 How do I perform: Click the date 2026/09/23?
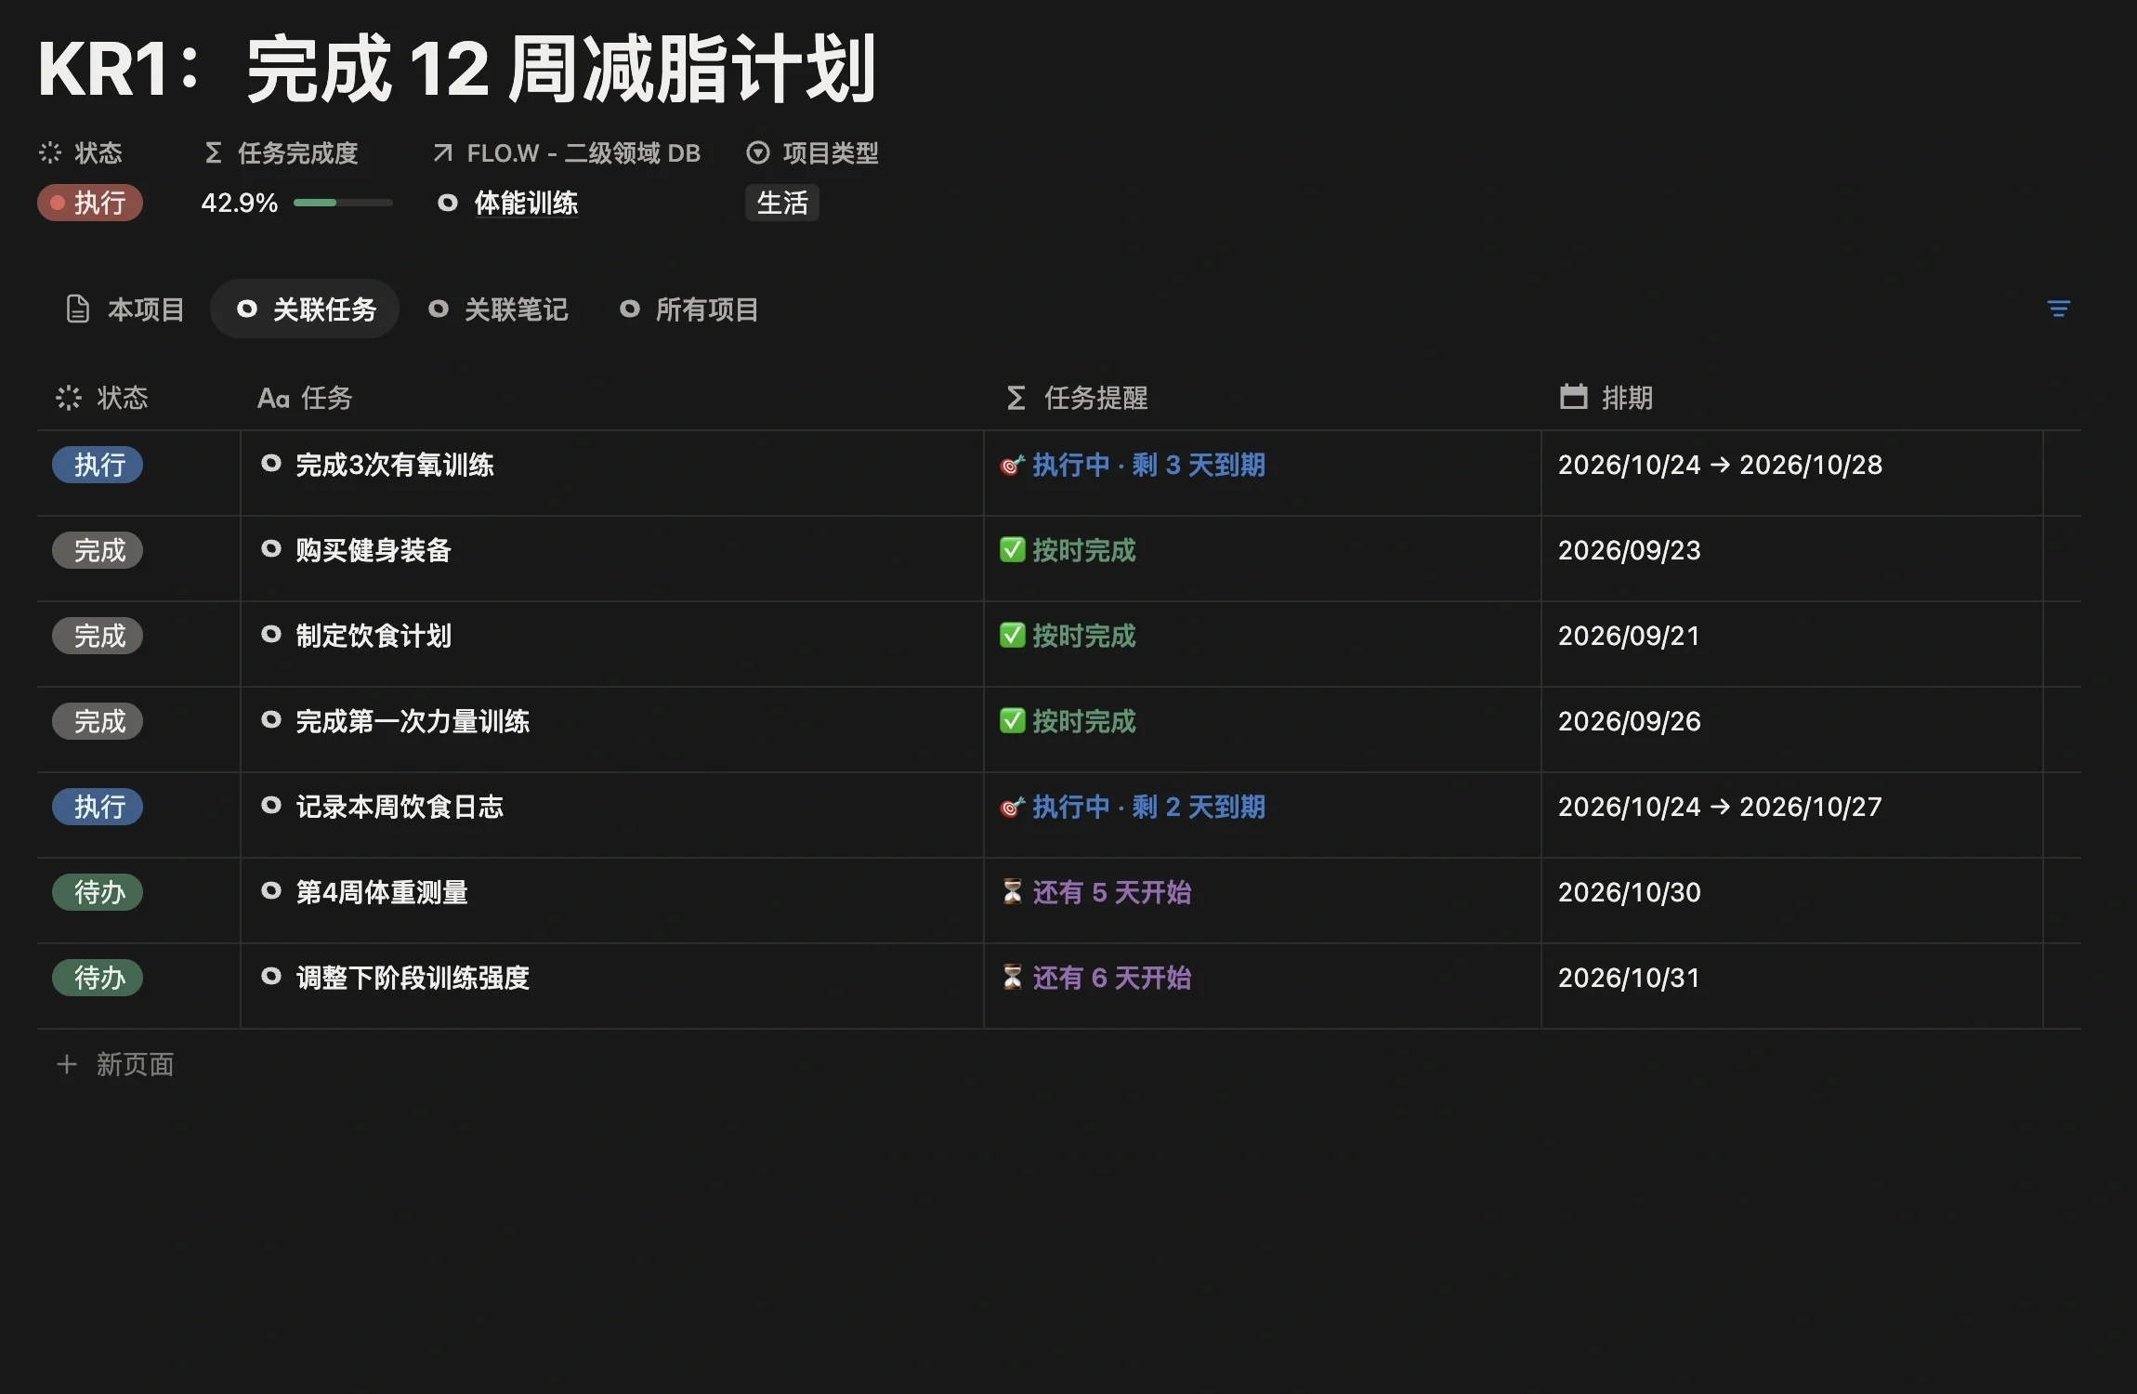point(1630,550)
